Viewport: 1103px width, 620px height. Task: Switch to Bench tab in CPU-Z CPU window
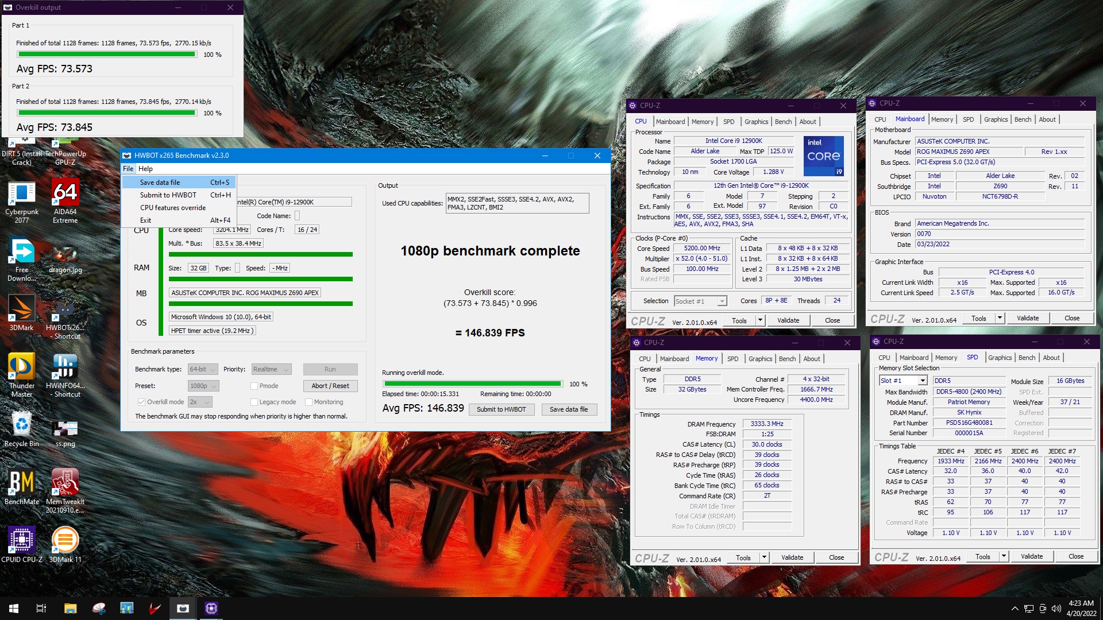pos(783,122)
